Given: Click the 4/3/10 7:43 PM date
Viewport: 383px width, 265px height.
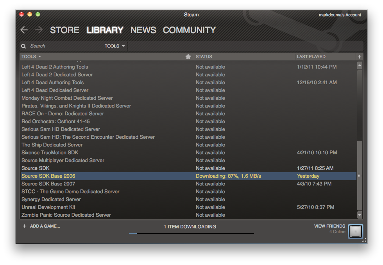Looking at the screenshot, I should [314, 184].
